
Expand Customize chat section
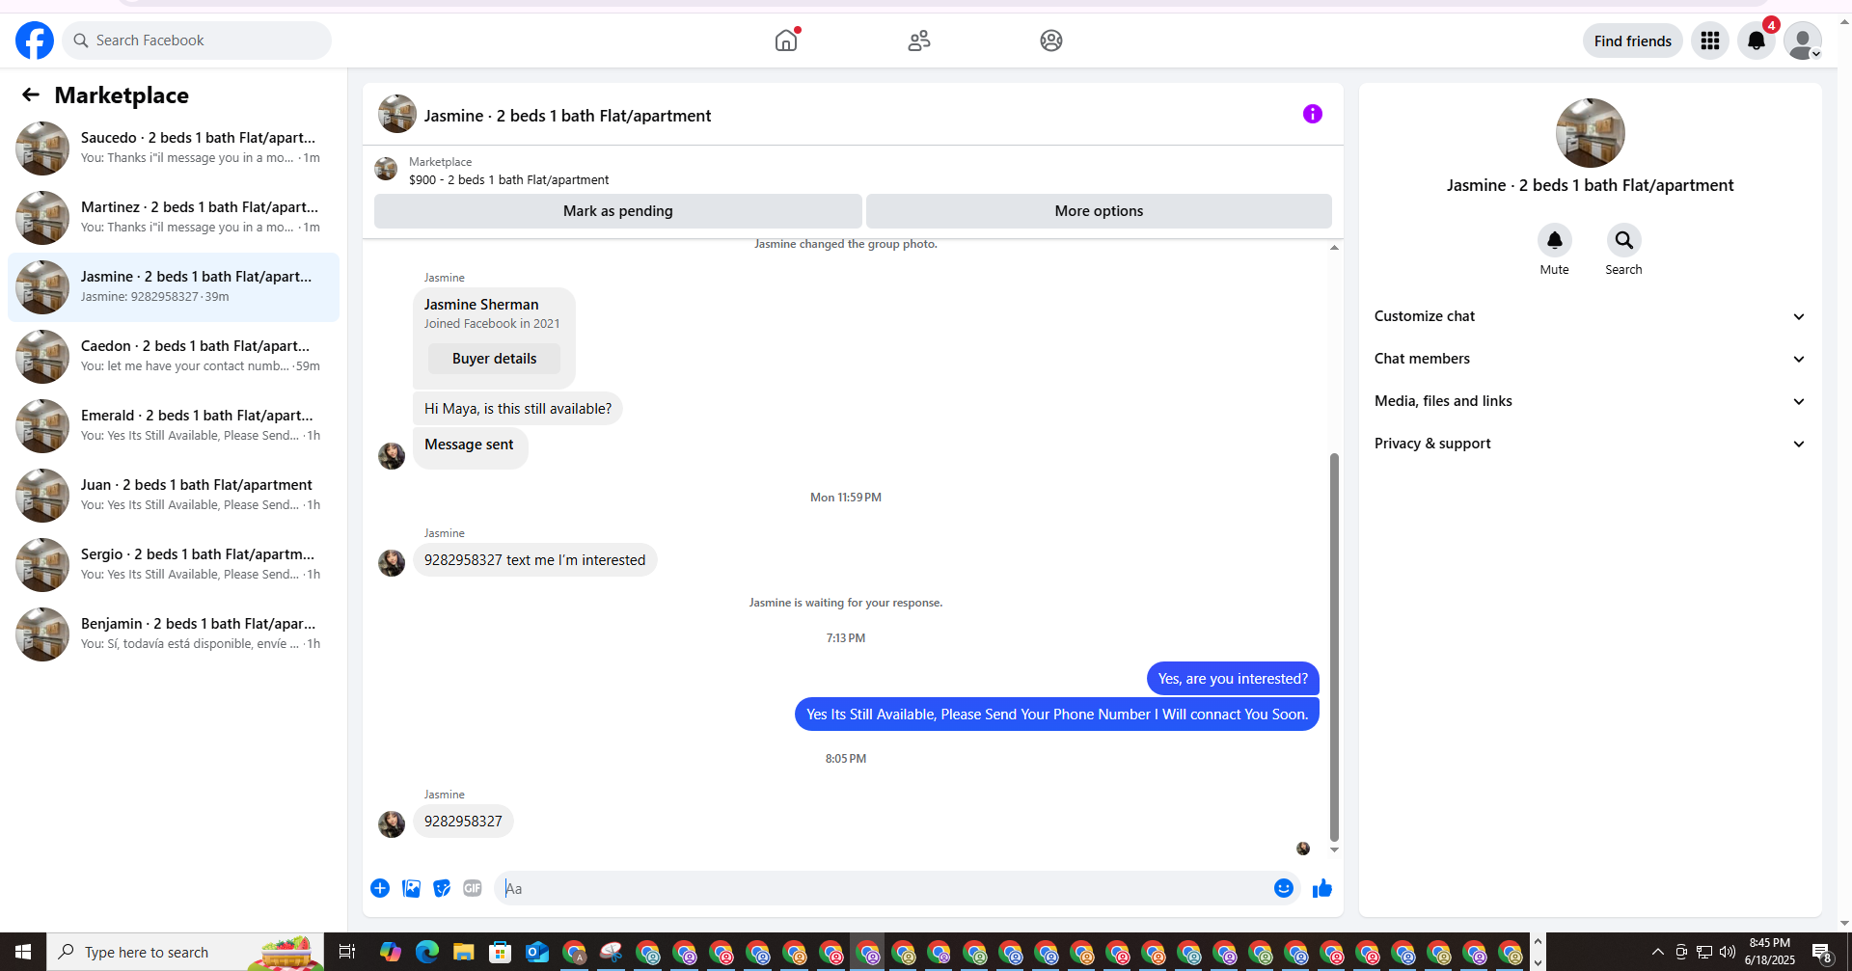1590,316
